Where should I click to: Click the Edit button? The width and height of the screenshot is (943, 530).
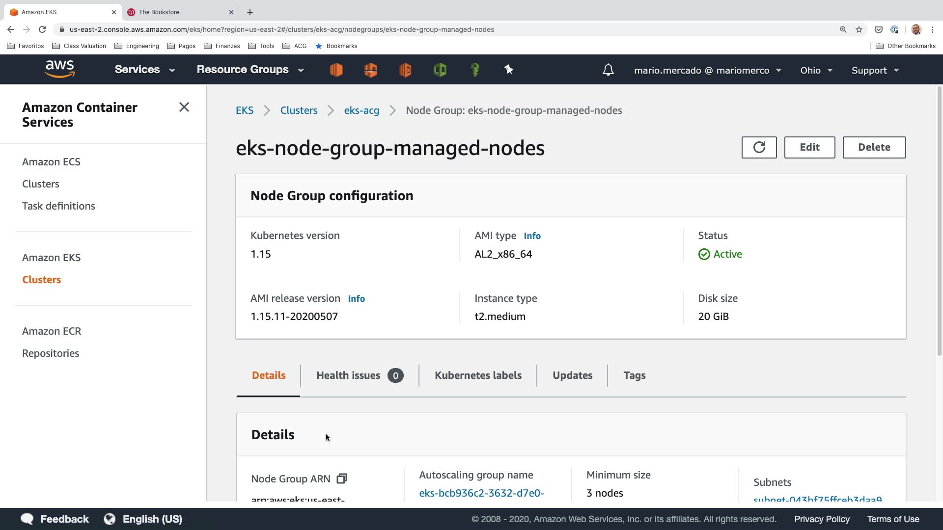(809, 147)
